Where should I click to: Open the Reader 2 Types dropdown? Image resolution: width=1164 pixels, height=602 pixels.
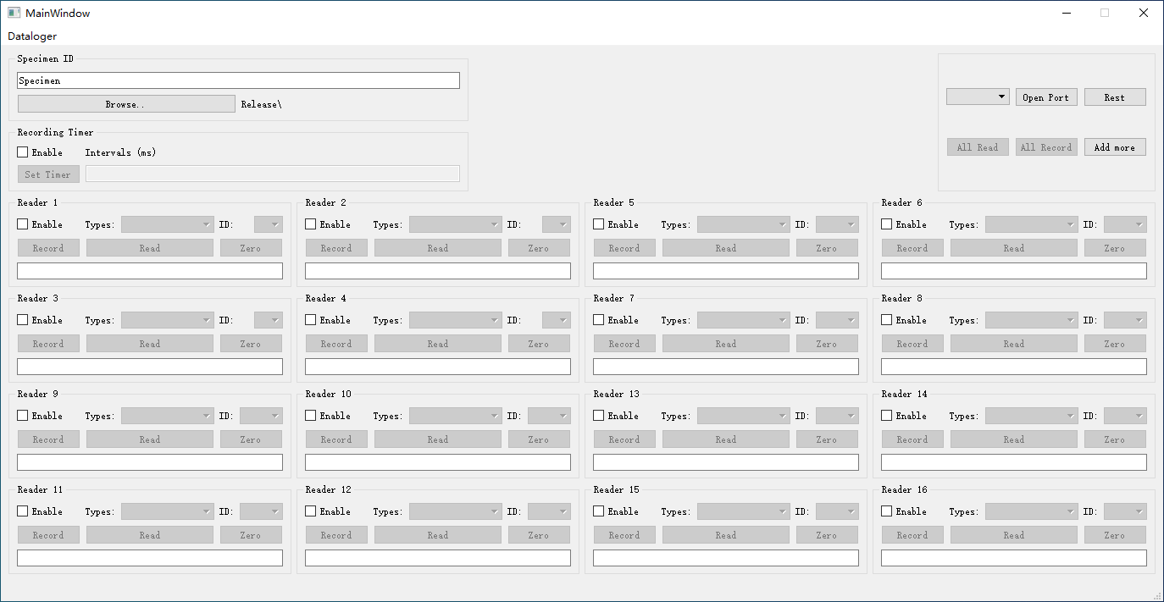(x=456, y=224)
